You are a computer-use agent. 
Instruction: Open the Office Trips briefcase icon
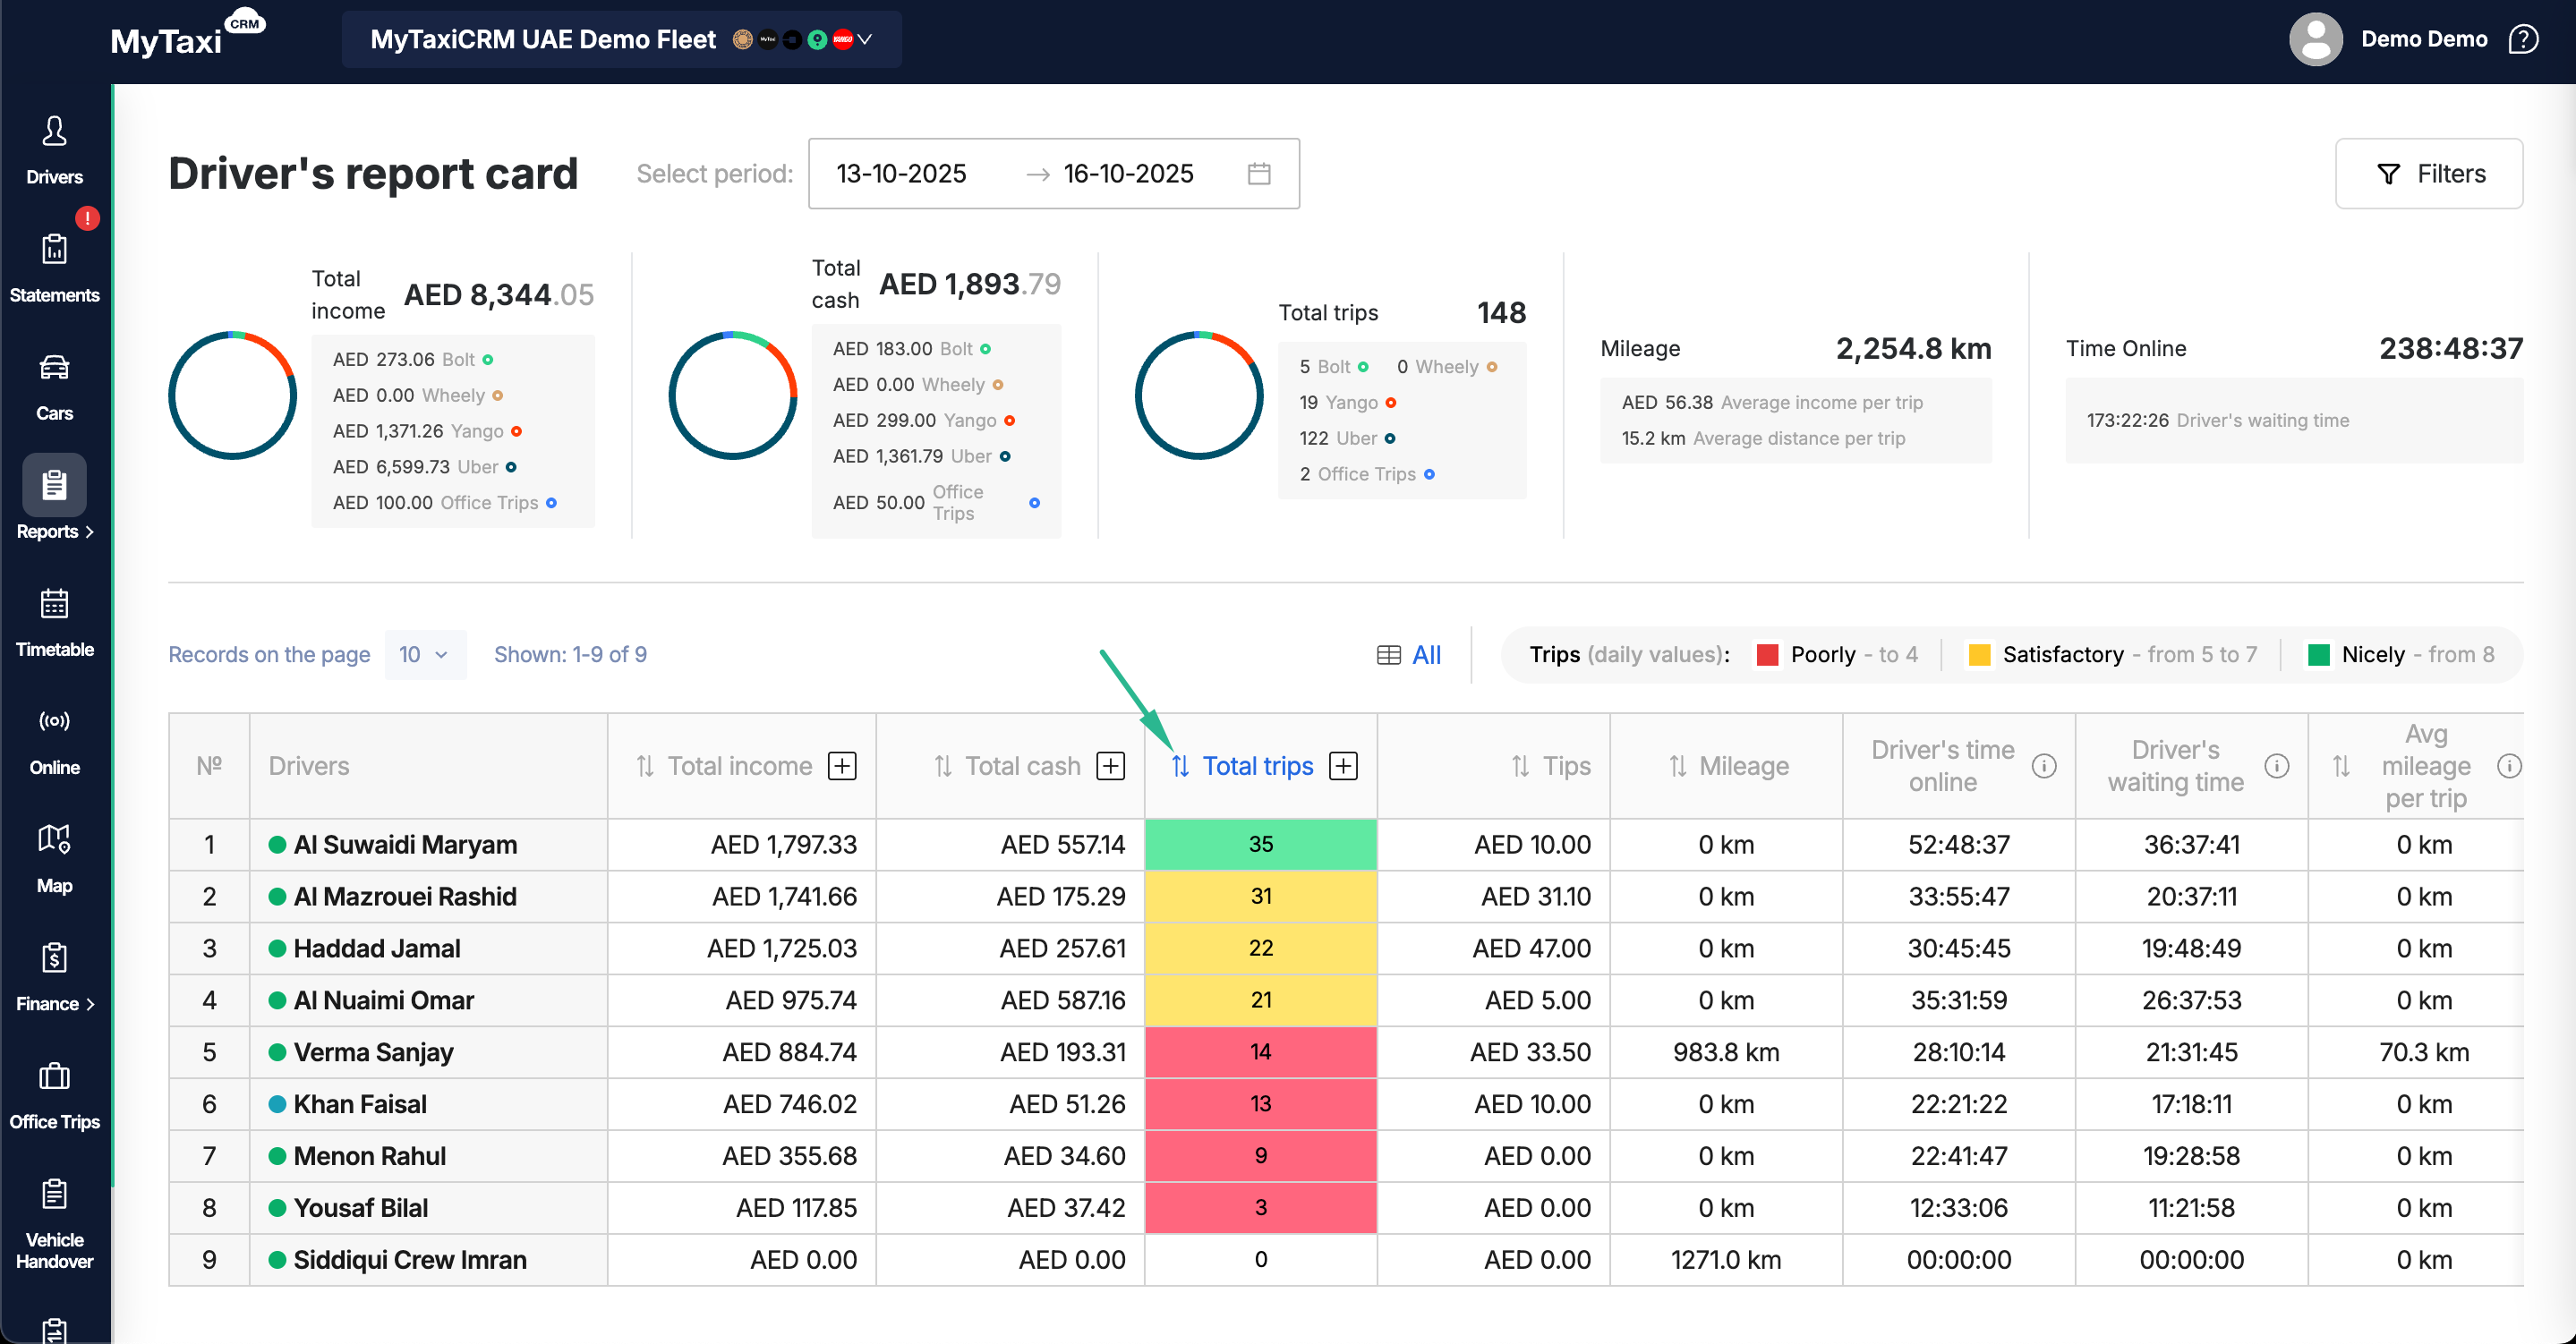click(54, 1076)
